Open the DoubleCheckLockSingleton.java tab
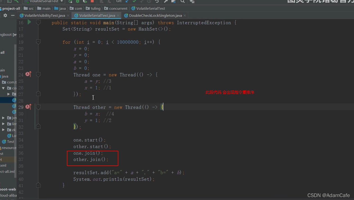 pyautogui.click(x=155, y=16)
